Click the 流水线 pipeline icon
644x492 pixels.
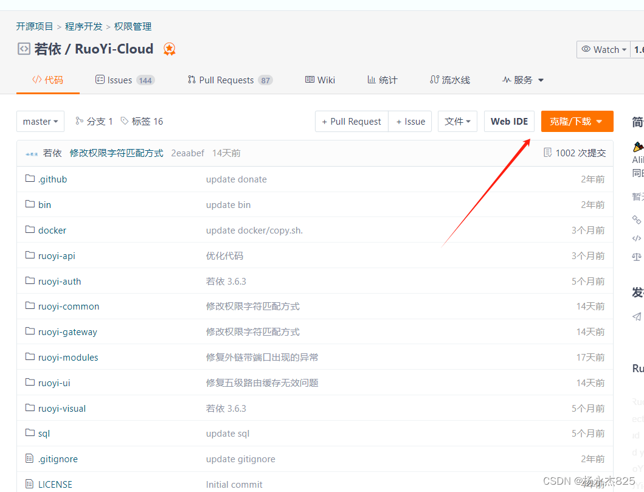(x=435, y=79)
